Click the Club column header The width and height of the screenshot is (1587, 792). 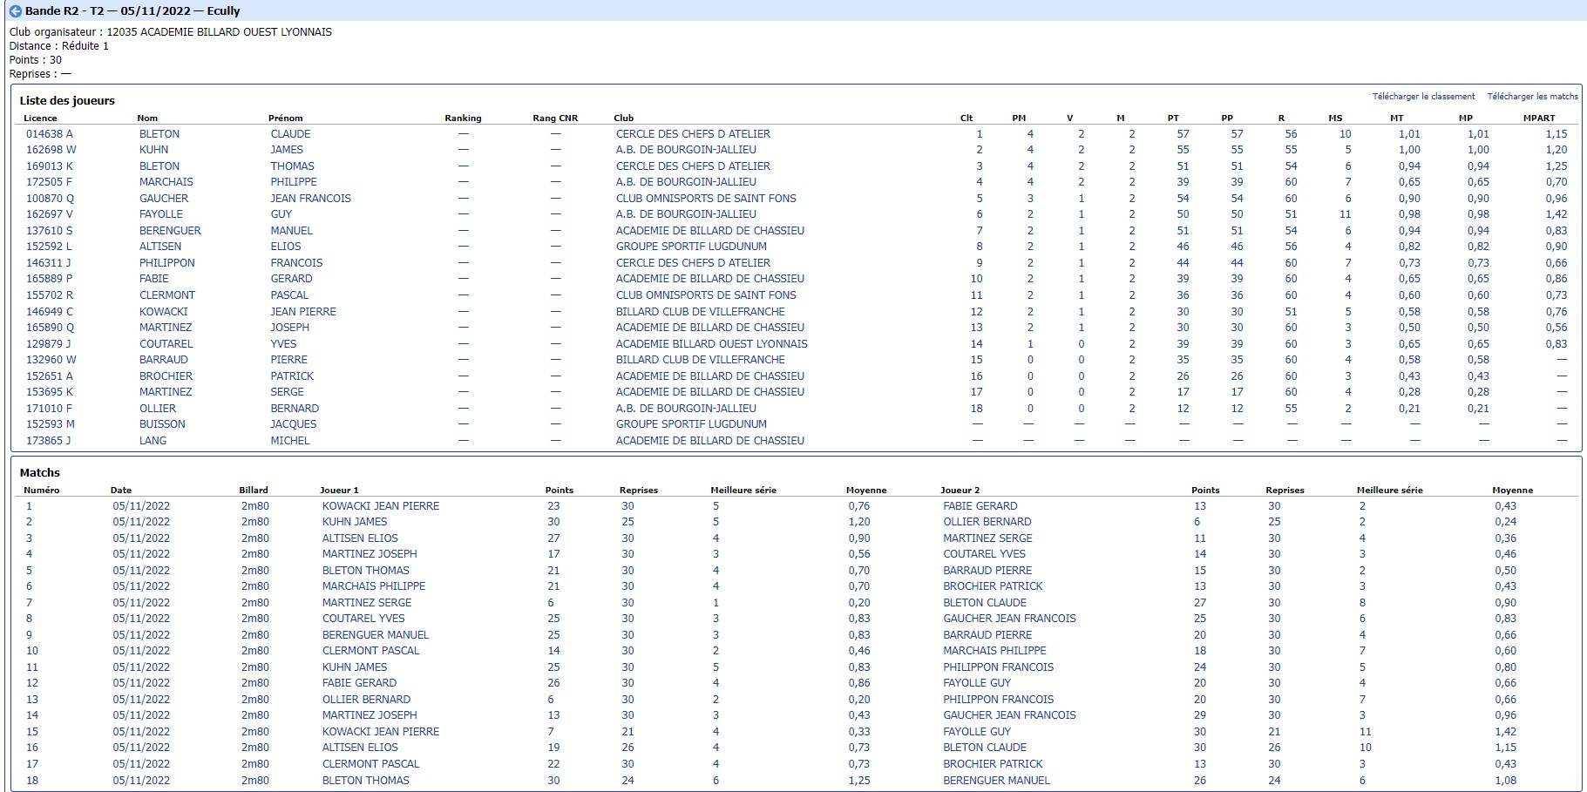[x=623, y=118]
